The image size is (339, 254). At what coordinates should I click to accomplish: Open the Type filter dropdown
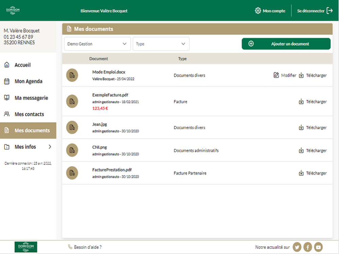[161, 44]
